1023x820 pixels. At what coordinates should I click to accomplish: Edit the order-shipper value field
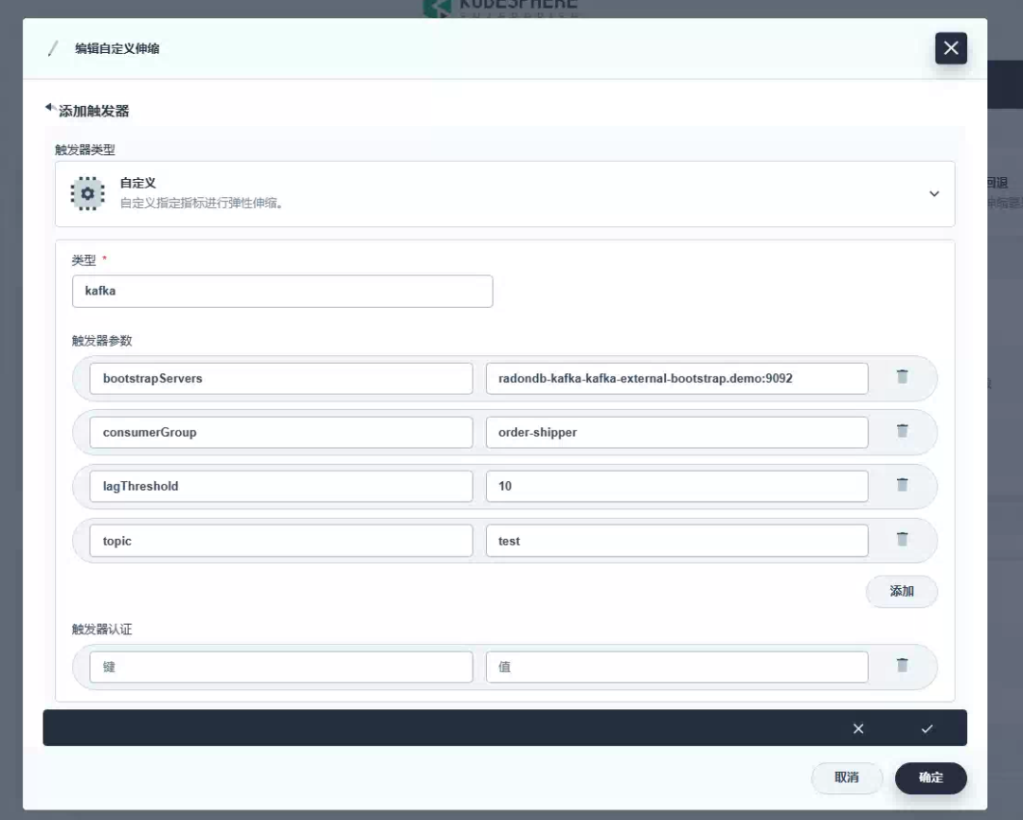click(x=676, y=433)
